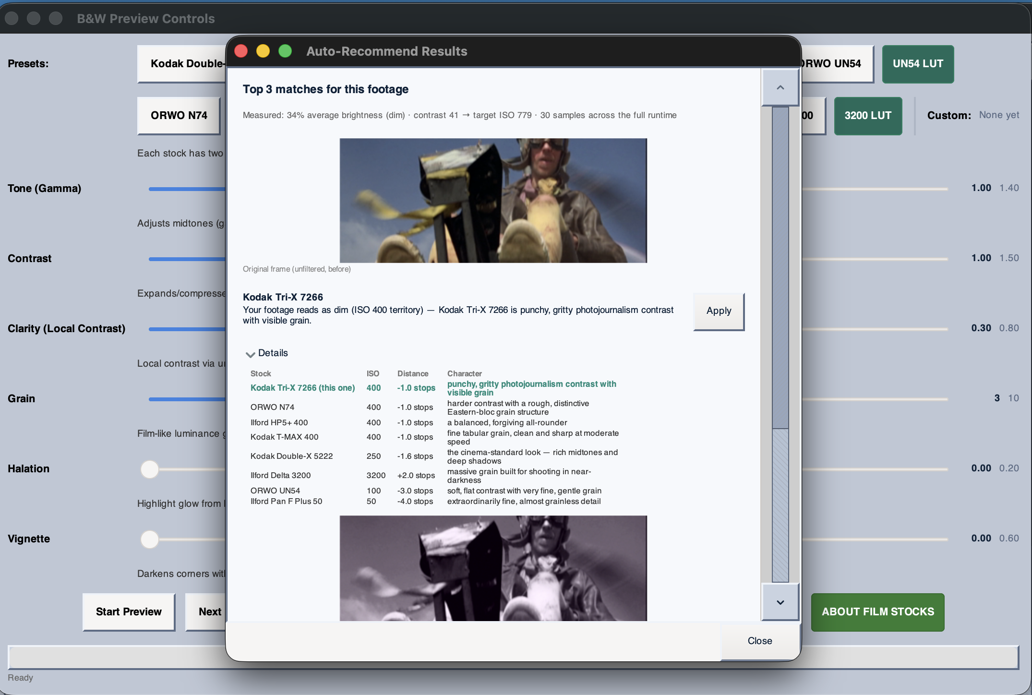
Task: Select the Kodak T-MAX 400 table row
Action: [434, 437]
